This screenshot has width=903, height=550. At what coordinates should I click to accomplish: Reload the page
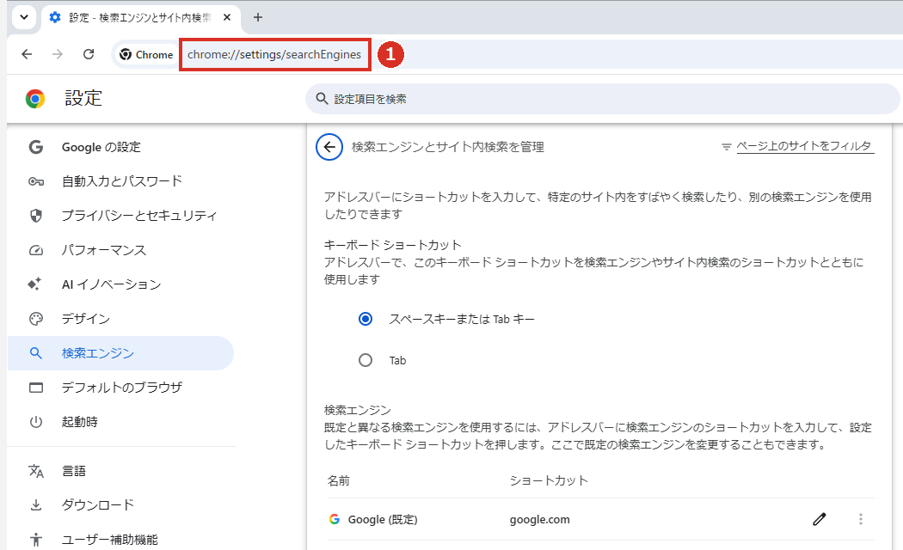[88, 55]
